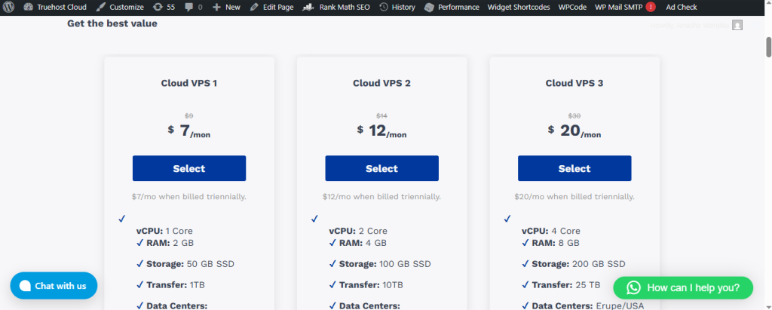Click user avatar in admin bar
Viewport: 772px width, 310px height.
pyautogui.click(x=737, y=25)
